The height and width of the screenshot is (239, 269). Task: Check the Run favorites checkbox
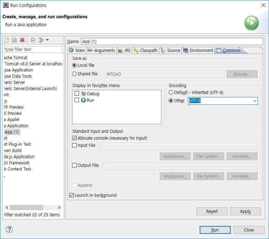pyautogui.click(x=77, y=100)
